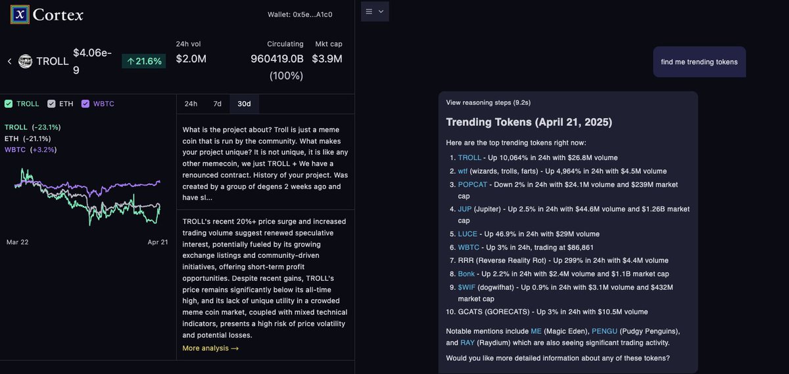Toggle the TROLL chart checkbox
The height and width of the screenshot is (374, 789).
click(9, 104)
